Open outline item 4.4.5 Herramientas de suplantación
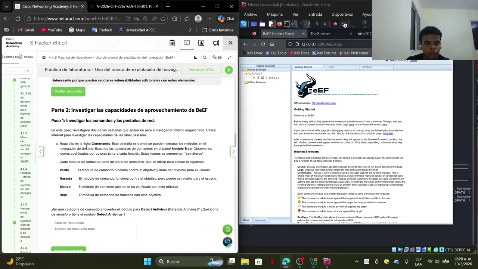Viewport: 478px width, 269px height. coord(26,223)
